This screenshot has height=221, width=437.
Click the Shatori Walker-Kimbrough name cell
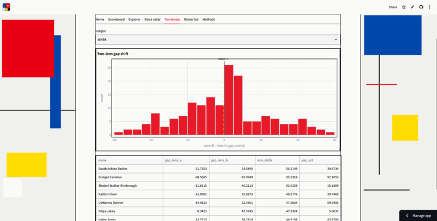130,186
